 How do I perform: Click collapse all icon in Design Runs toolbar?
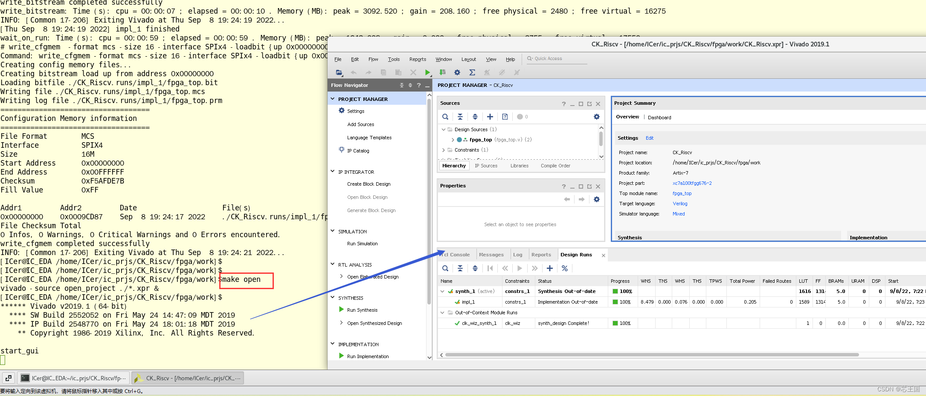click(460, 268)
